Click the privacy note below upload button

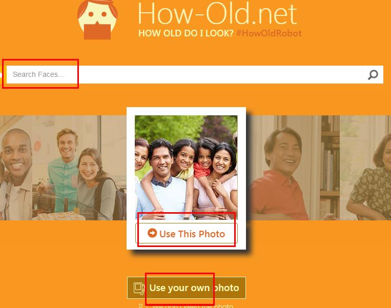186,305
